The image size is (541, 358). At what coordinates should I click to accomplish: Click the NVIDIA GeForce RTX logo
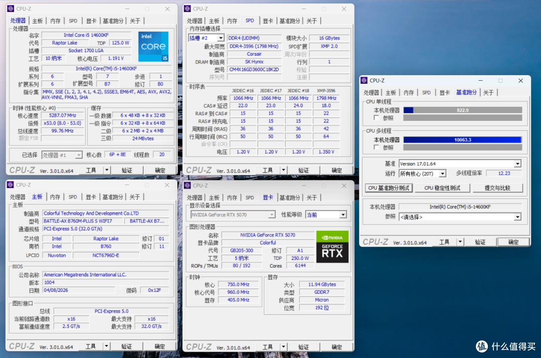click(332, 247)
